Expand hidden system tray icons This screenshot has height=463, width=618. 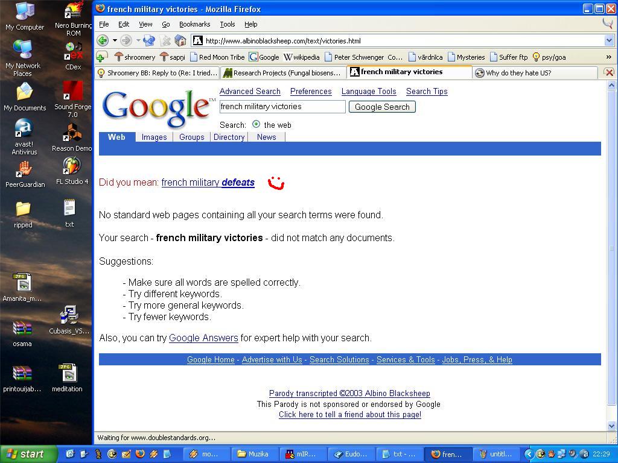529,454
